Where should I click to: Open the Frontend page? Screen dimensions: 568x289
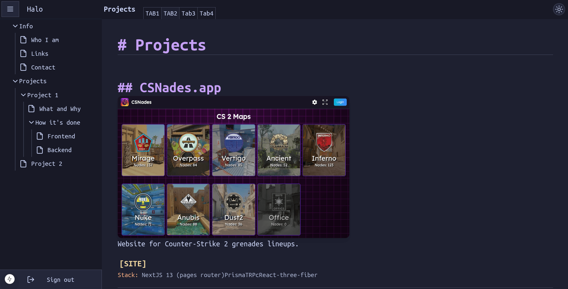(61, 136)
